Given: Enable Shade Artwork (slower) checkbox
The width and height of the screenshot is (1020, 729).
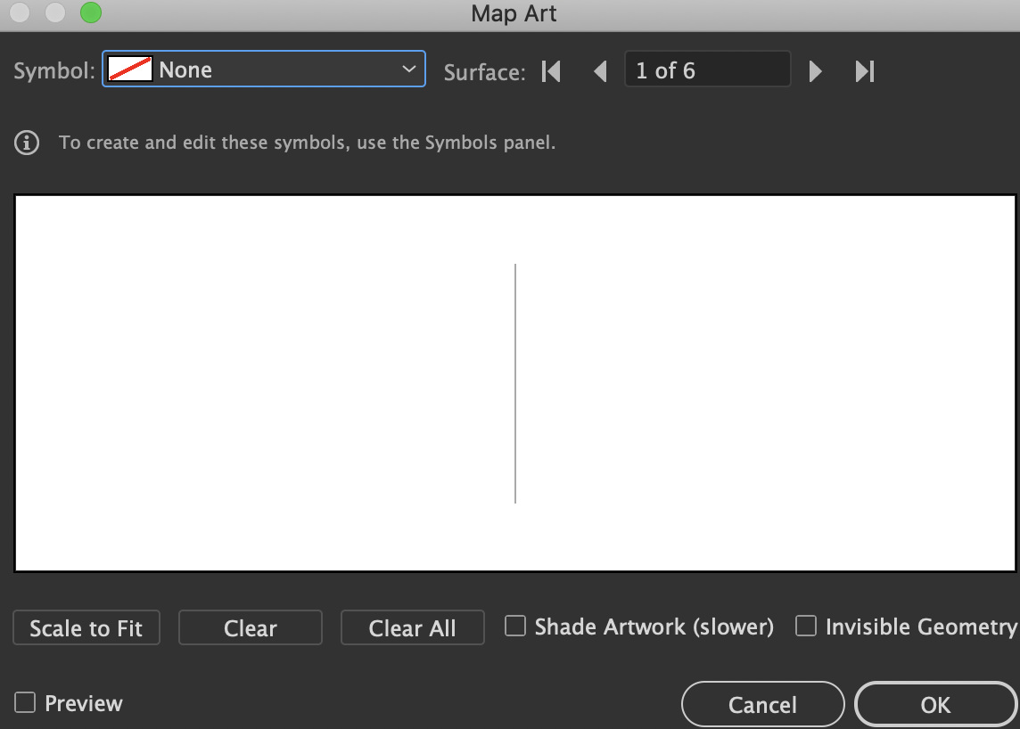Looking at the screenshot, I should [515, 627].
